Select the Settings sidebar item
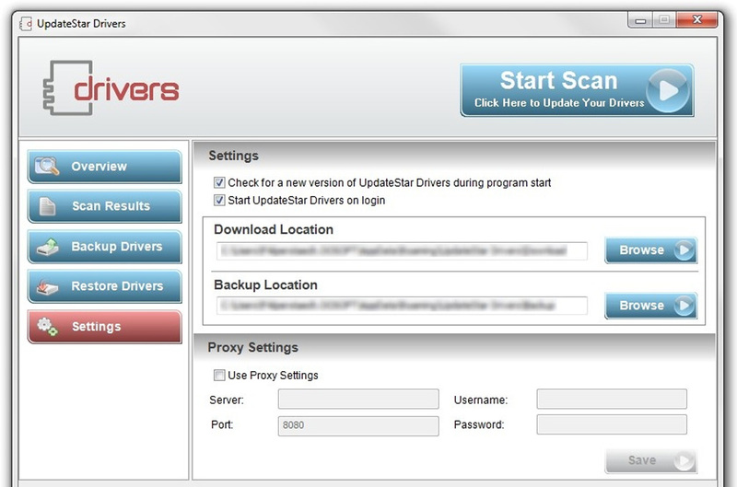The height and width of the screenshot is (487, 737). 104,327
